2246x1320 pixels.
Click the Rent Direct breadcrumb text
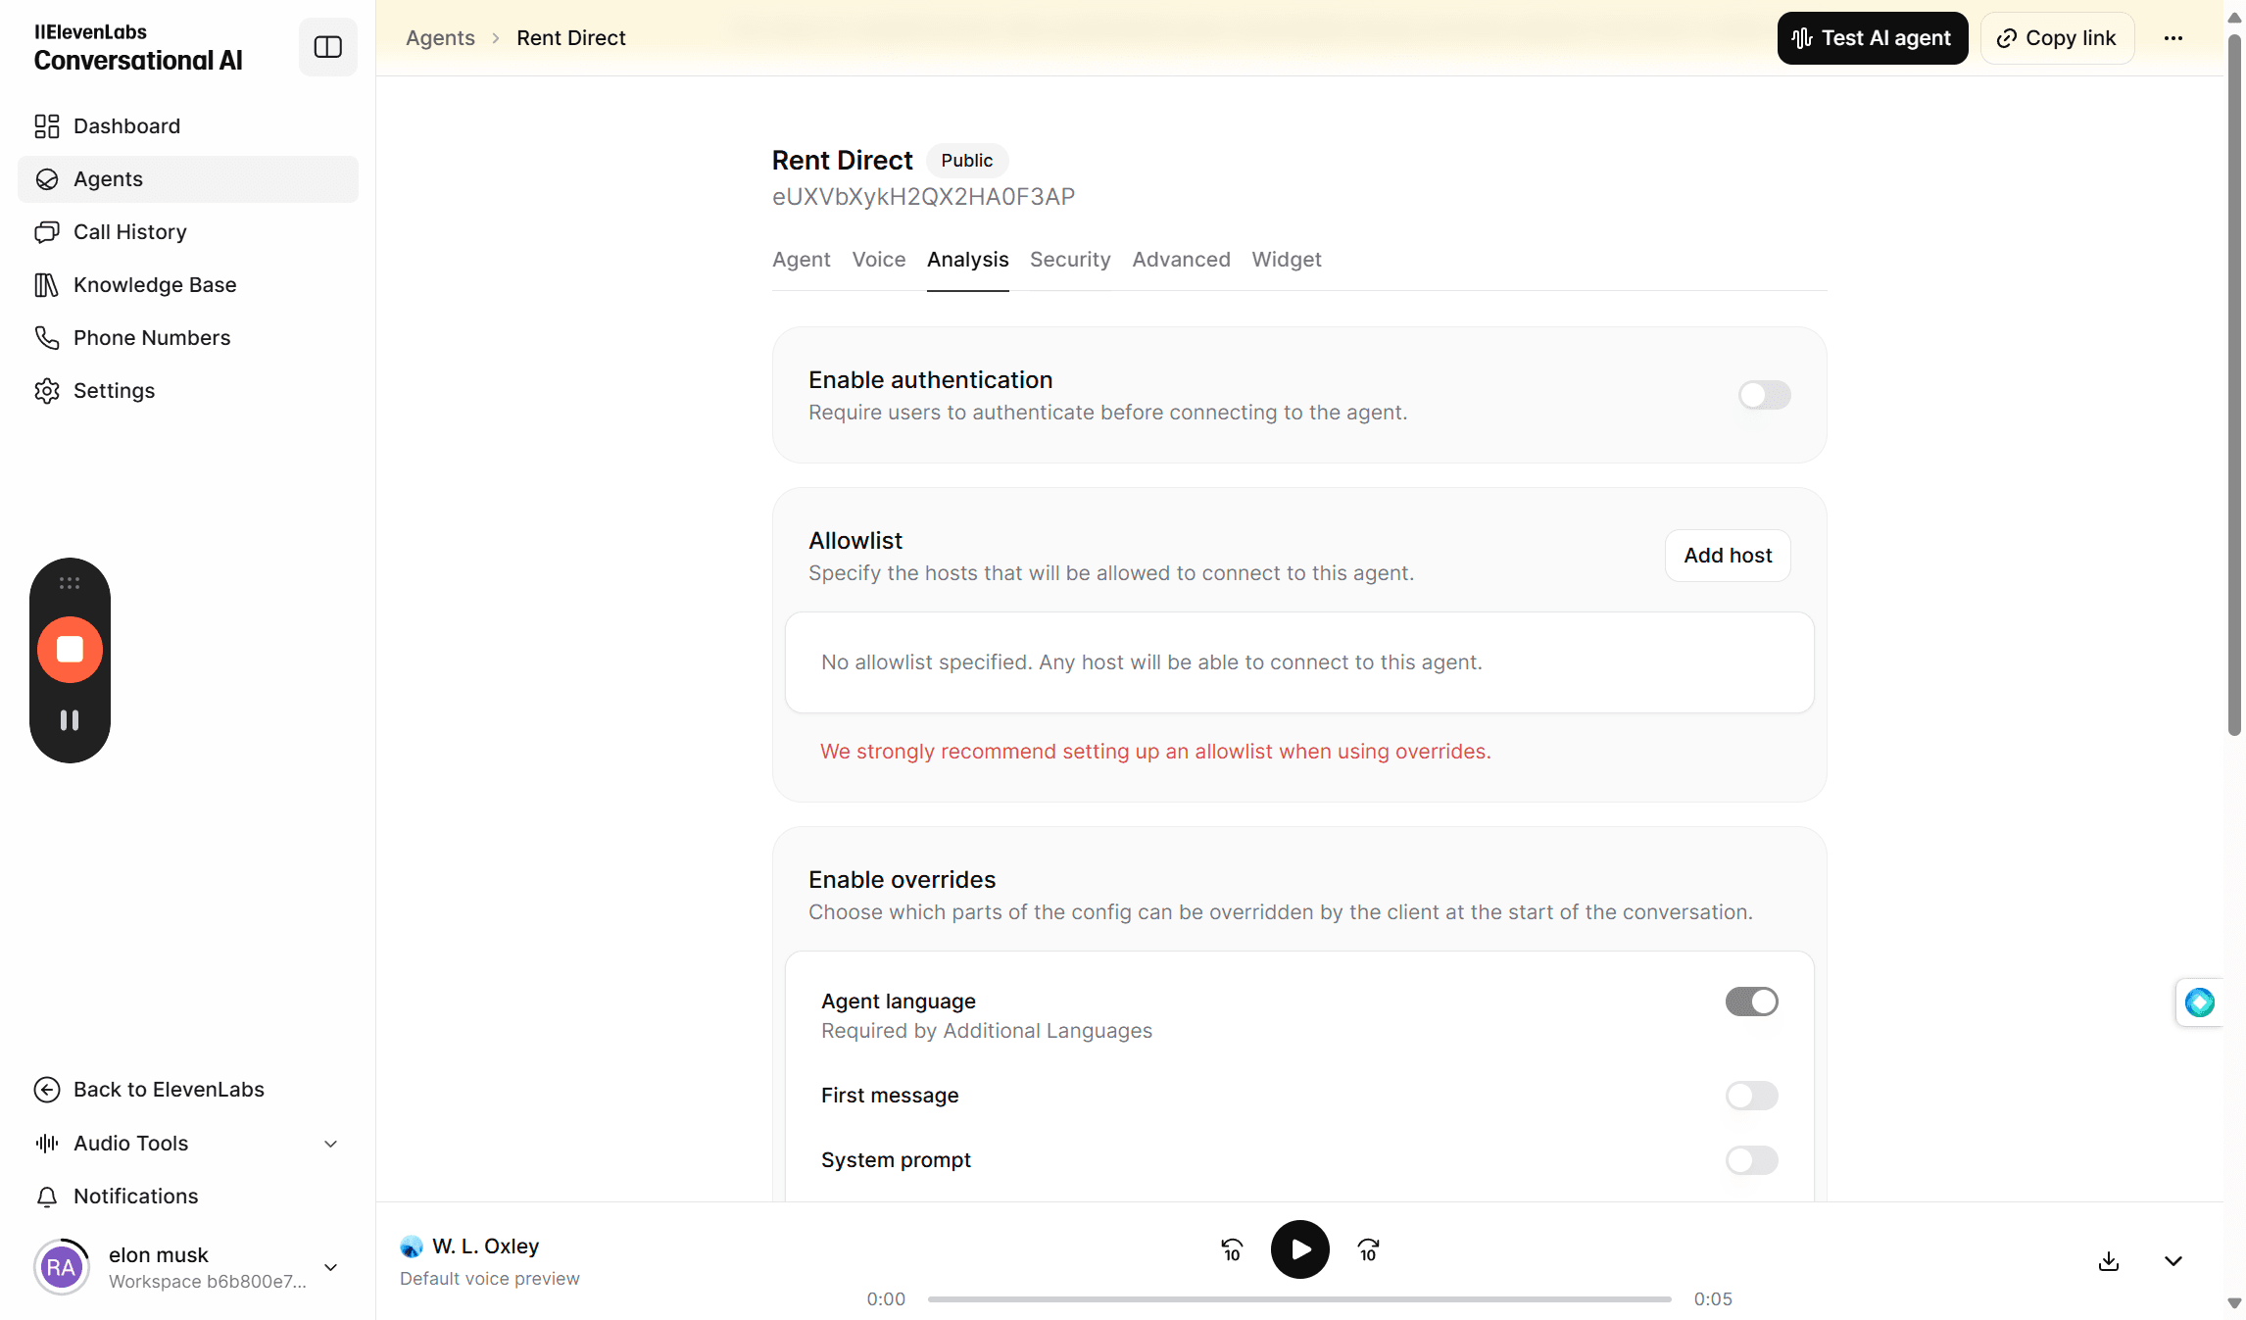571,38
